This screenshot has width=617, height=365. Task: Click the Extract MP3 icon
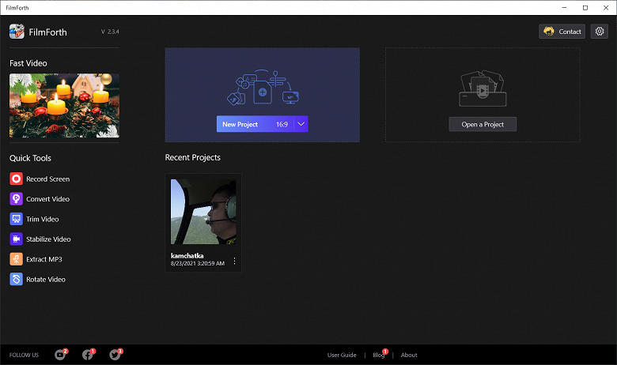pos(16,259)
